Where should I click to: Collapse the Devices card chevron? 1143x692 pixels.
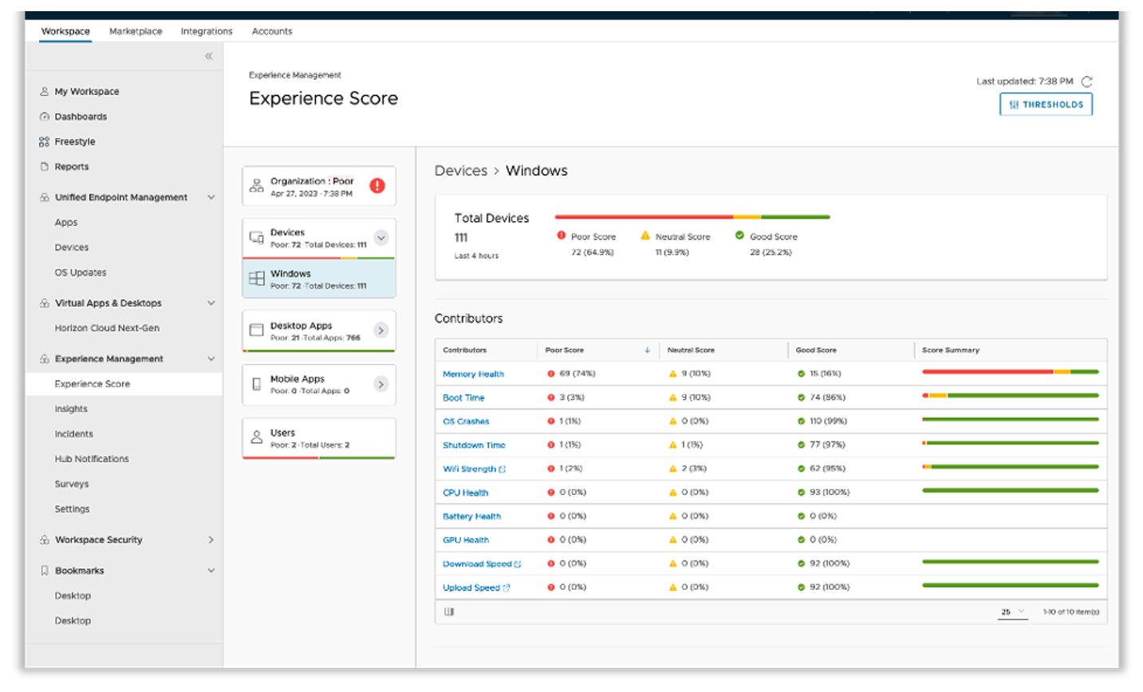click(380, 238)
